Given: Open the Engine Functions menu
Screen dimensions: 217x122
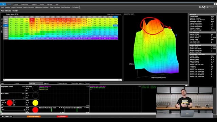Looking at the screenshot, I should [x=17, y=7].
